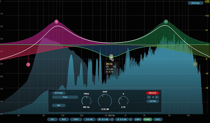Toggle band BYPASS
Viewport: 210px width, 123px height.
pyautogui.click(x=59, y=93)
